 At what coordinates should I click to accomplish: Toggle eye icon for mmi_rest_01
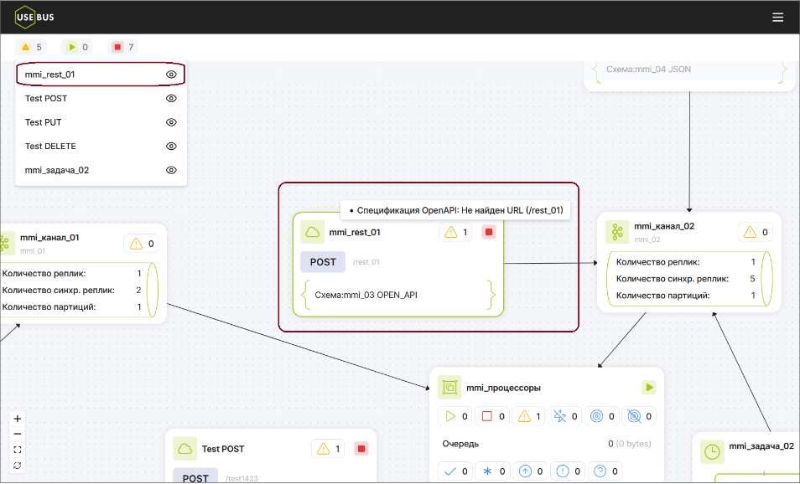pyautogui.click(x=171, y=75)
